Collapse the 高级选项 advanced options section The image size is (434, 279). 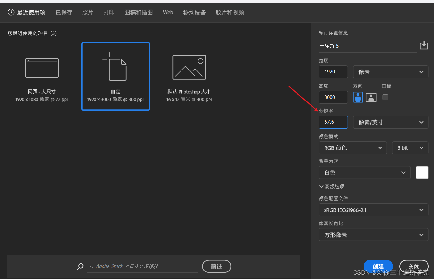click(x=332, y=187)
